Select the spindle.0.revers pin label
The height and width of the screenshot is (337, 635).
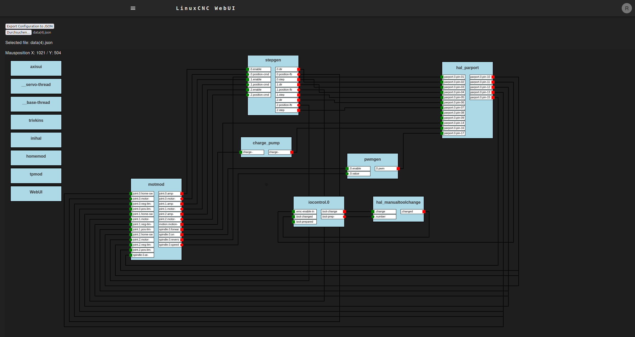[169, 240]
